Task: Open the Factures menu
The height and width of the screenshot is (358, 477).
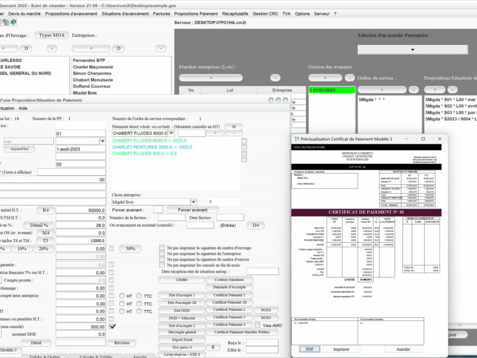Action: 161,14
